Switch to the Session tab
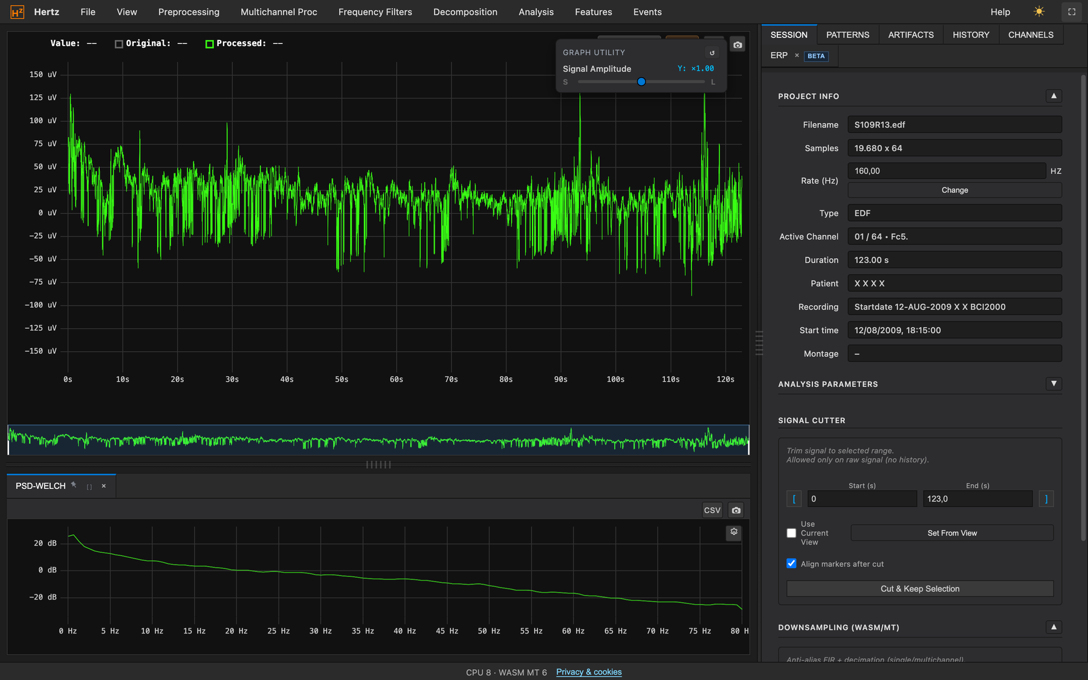This screenshot has height=680, width=1088. point(789,35)
